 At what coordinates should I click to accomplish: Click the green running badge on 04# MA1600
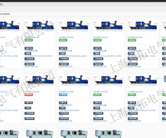pos(97,40)
